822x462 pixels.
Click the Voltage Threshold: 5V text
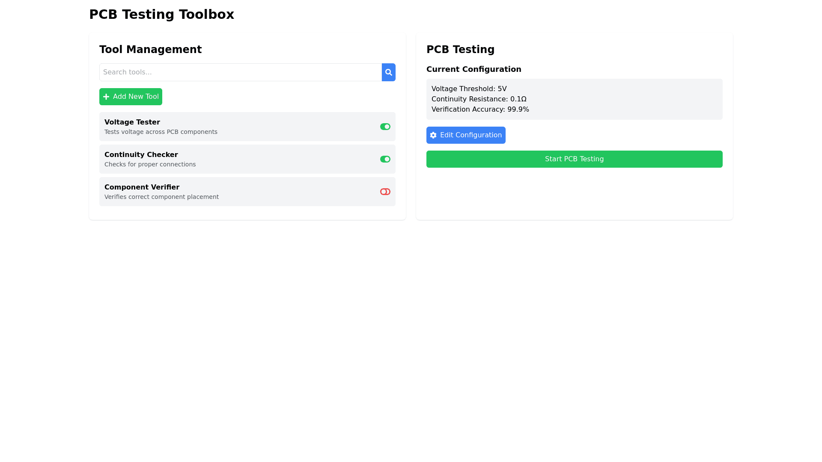[x=469, y=89]
